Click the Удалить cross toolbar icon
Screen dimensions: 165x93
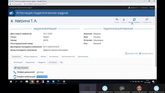pyautogui.click(x=124, y=20)
